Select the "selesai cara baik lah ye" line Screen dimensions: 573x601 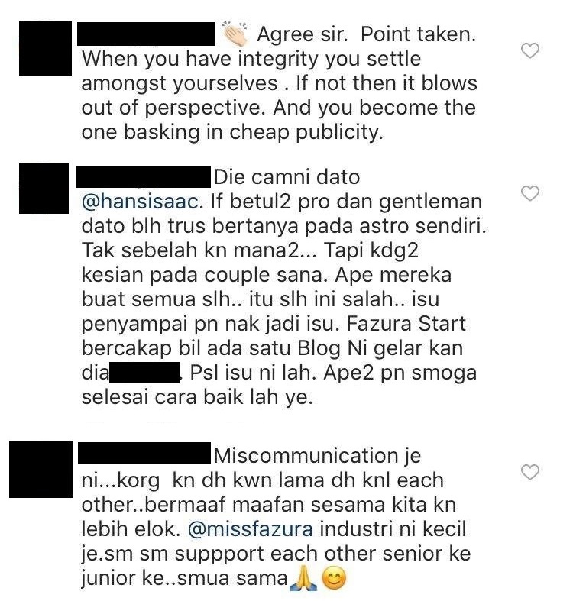click(x=197, y=397)
